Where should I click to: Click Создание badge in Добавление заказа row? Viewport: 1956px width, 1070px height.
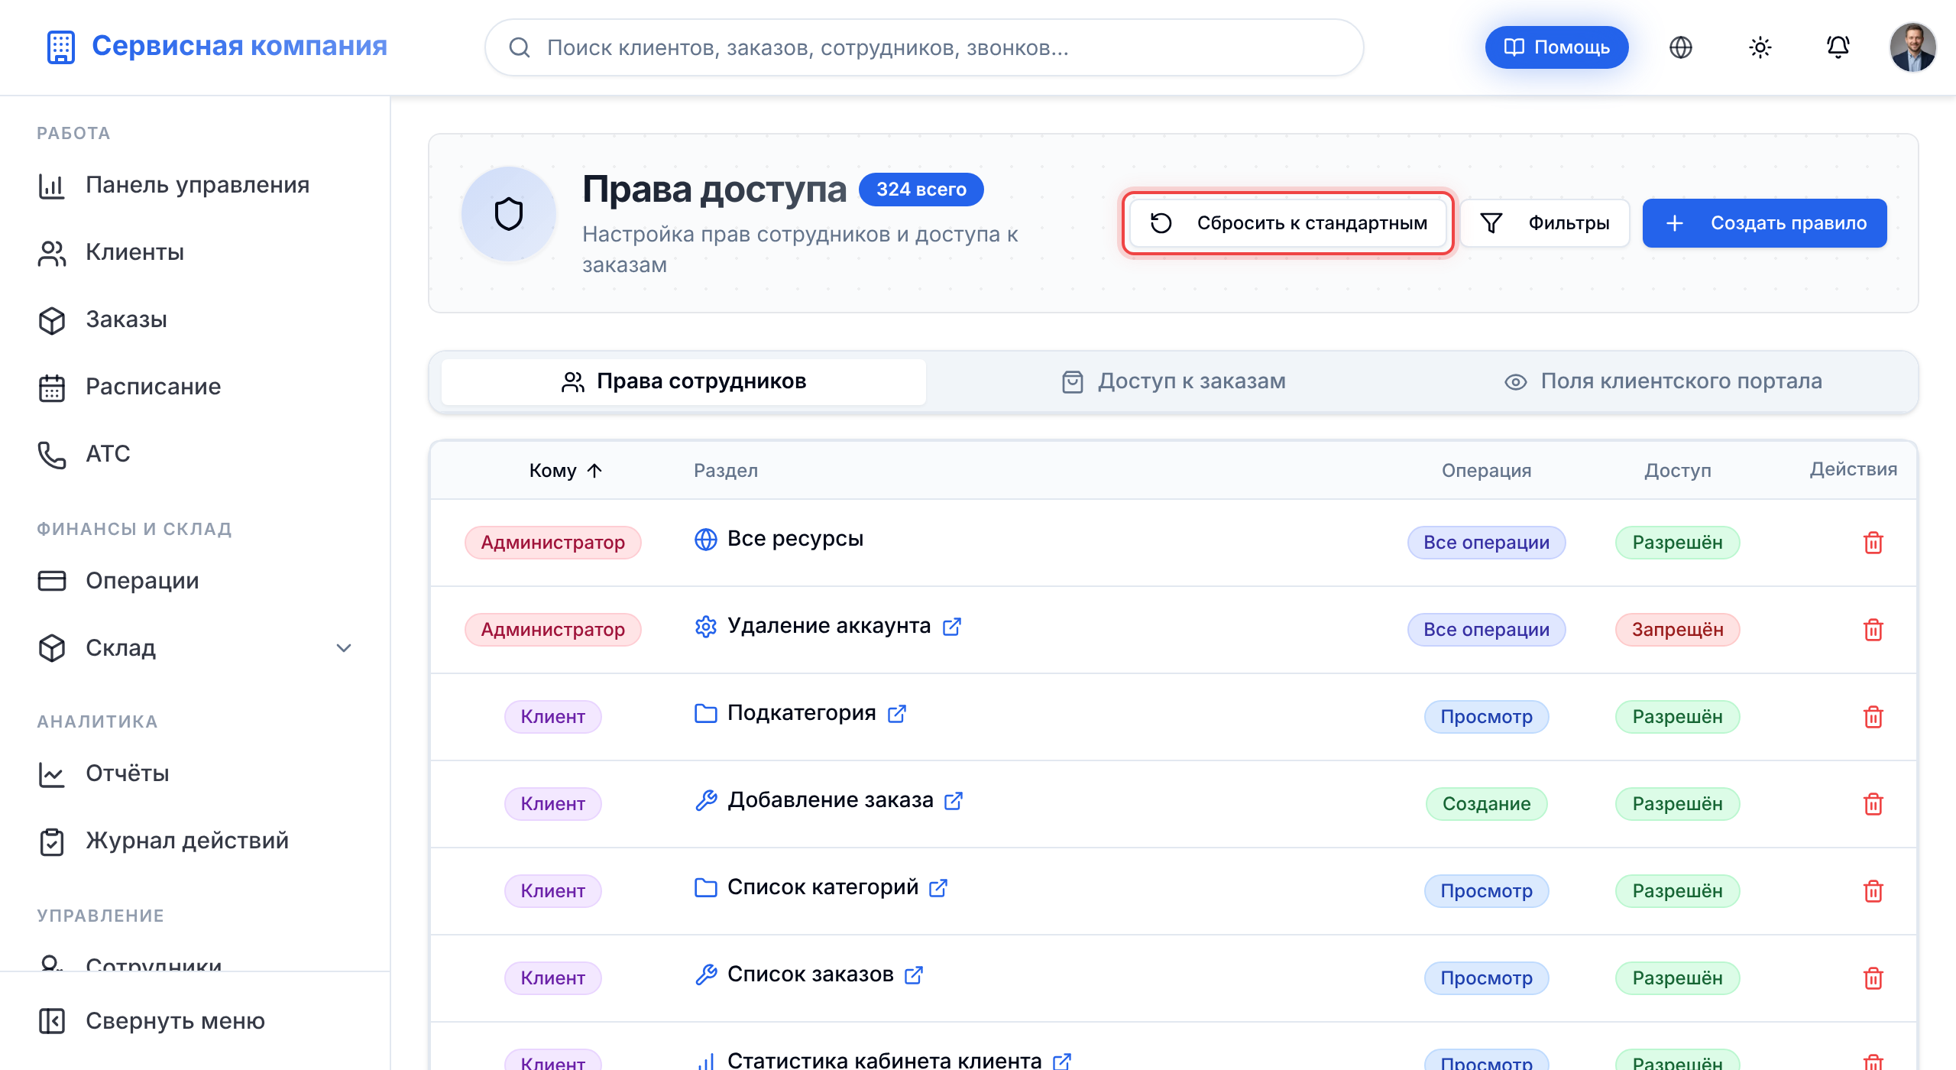(x=1486, y=804)
